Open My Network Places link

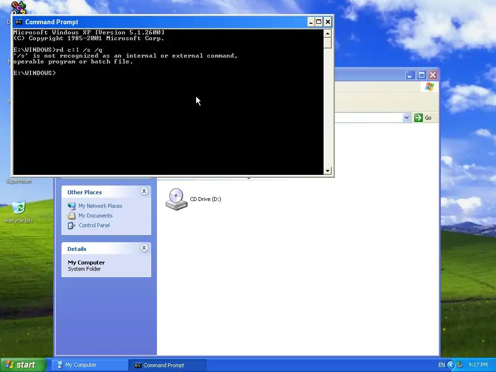(x=100, y=206)
